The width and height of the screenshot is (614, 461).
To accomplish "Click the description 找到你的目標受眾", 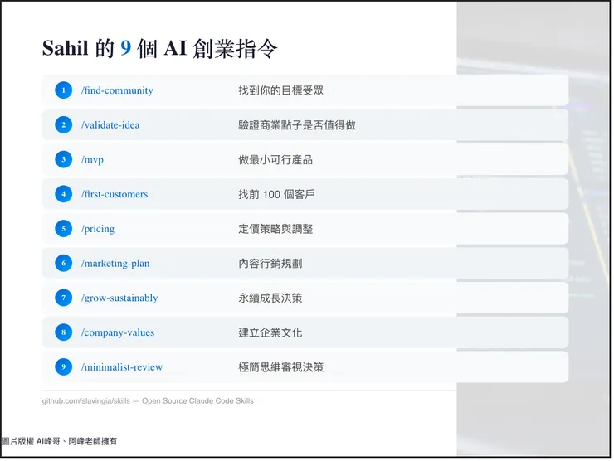I will (280, 90).
